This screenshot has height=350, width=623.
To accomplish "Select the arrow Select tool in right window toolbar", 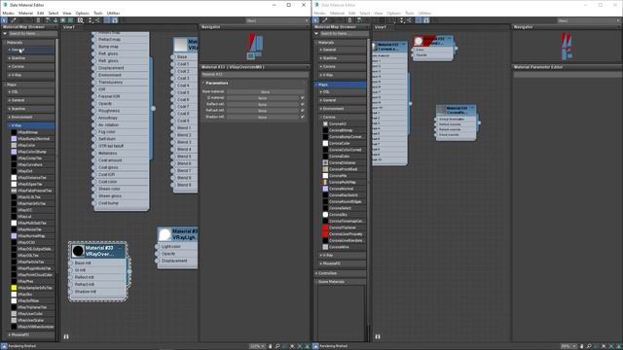I will (x=315, y=19).
